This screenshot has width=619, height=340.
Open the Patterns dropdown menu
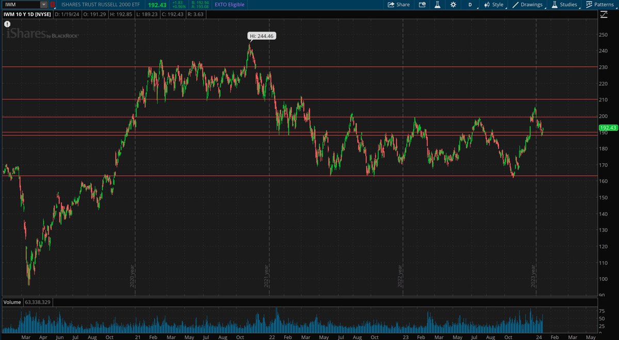click(x=600, y=5)
